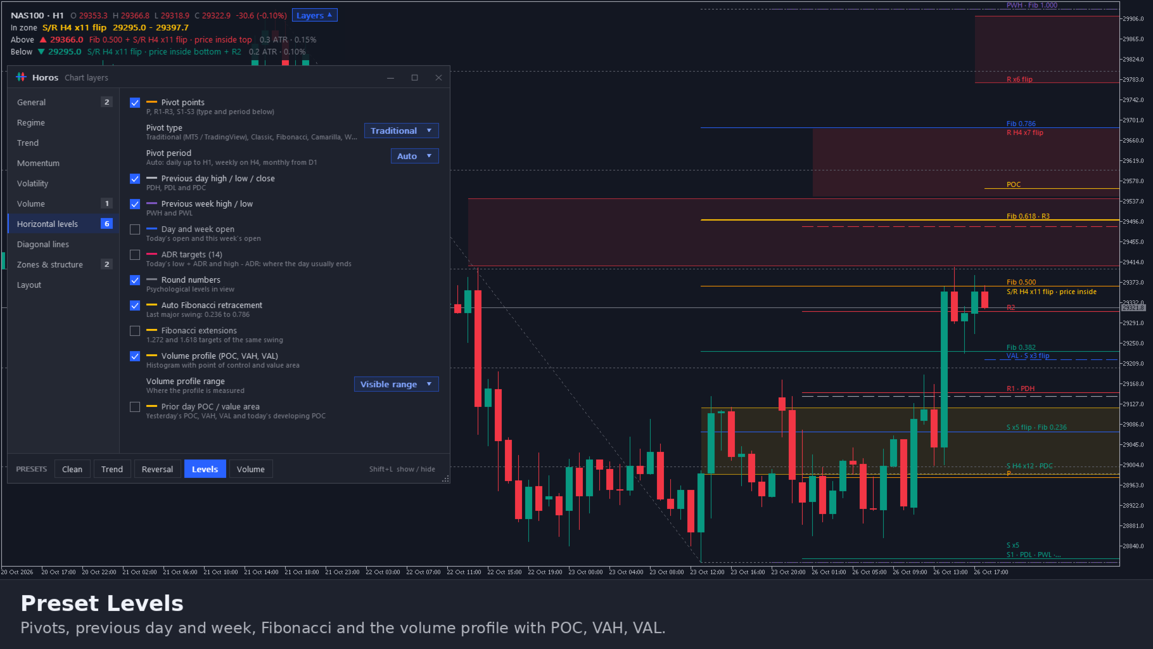The height and width of the screenshot is (649, 1153).
Task: Open the Trend category in sidebar
Action: pos(63,143)
